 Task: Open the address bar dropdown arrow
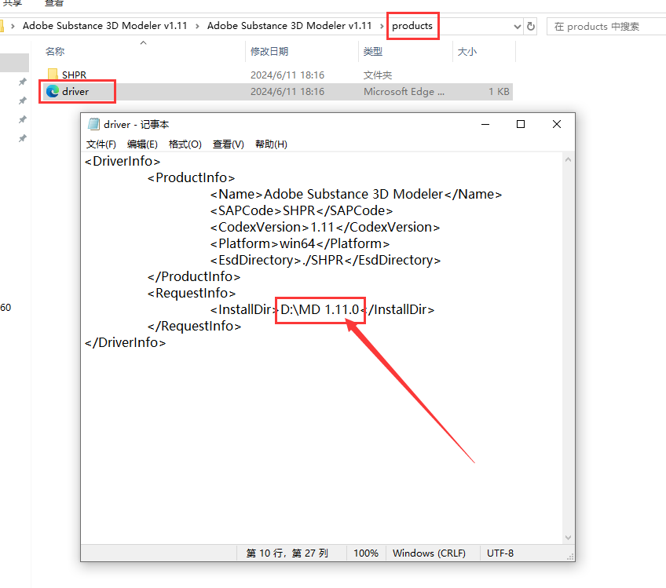coord(518,25)
